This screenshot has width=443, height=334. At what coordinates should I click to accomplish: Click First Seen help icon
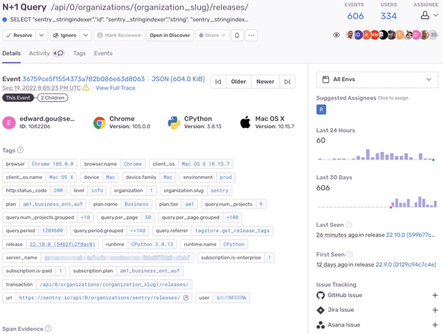pos(349,254)
